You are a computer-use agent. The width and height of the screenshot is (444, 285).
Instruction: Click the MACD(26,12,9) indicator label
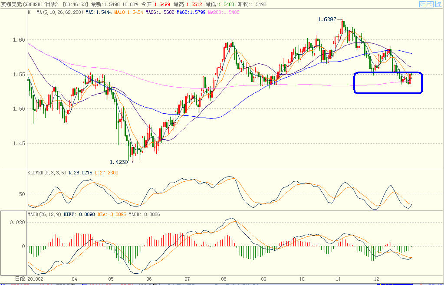tap(44, 215)
